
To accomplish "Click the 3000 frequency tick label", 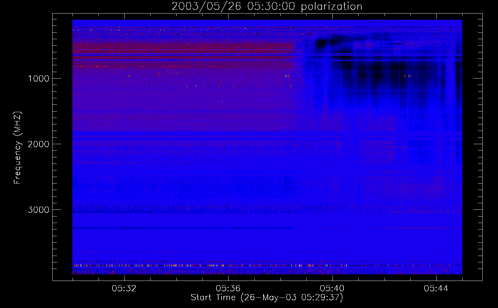I will [38, 210].
